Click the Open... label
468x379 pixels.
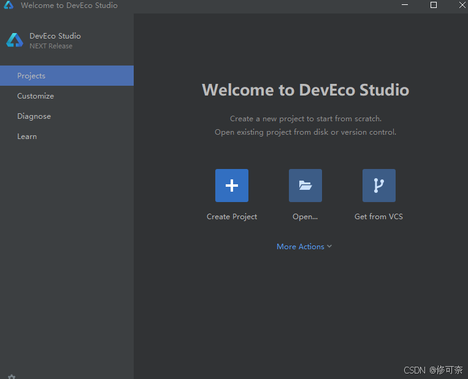(x=305, y=217)
